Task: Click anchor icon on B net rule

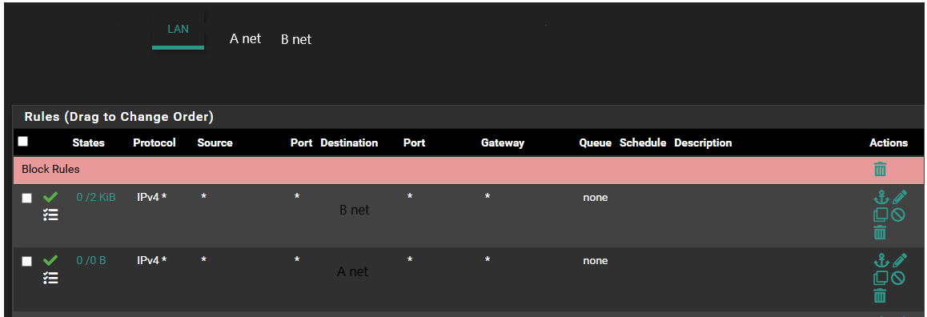Action: 881,197
